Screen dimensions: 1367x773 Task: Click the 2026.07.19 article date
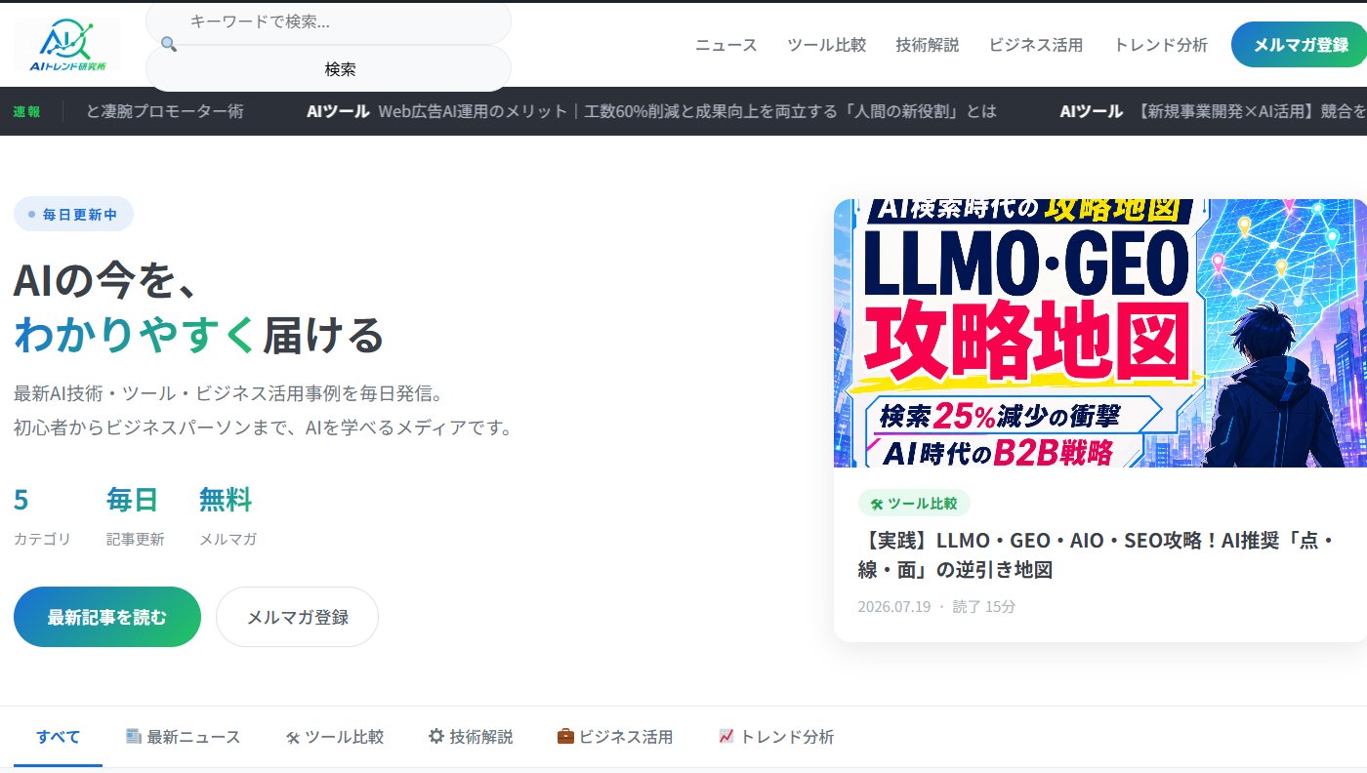894,606
